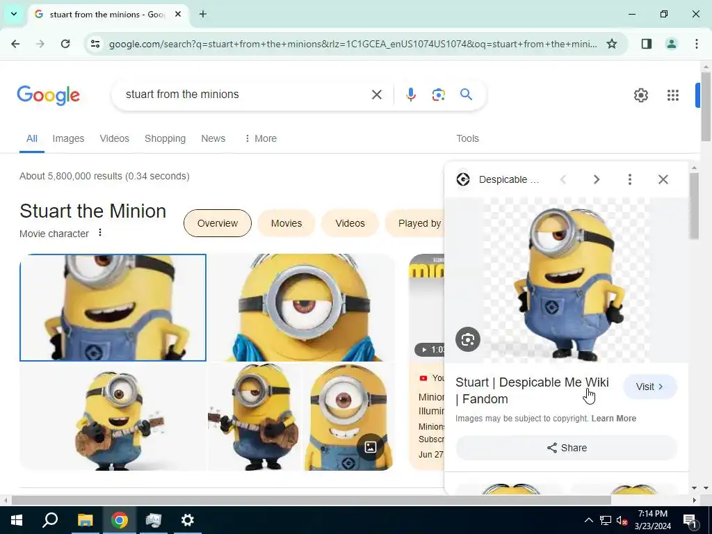Switch to the News tab
Viewport: 712px width, 534px height.
[213, 138]
